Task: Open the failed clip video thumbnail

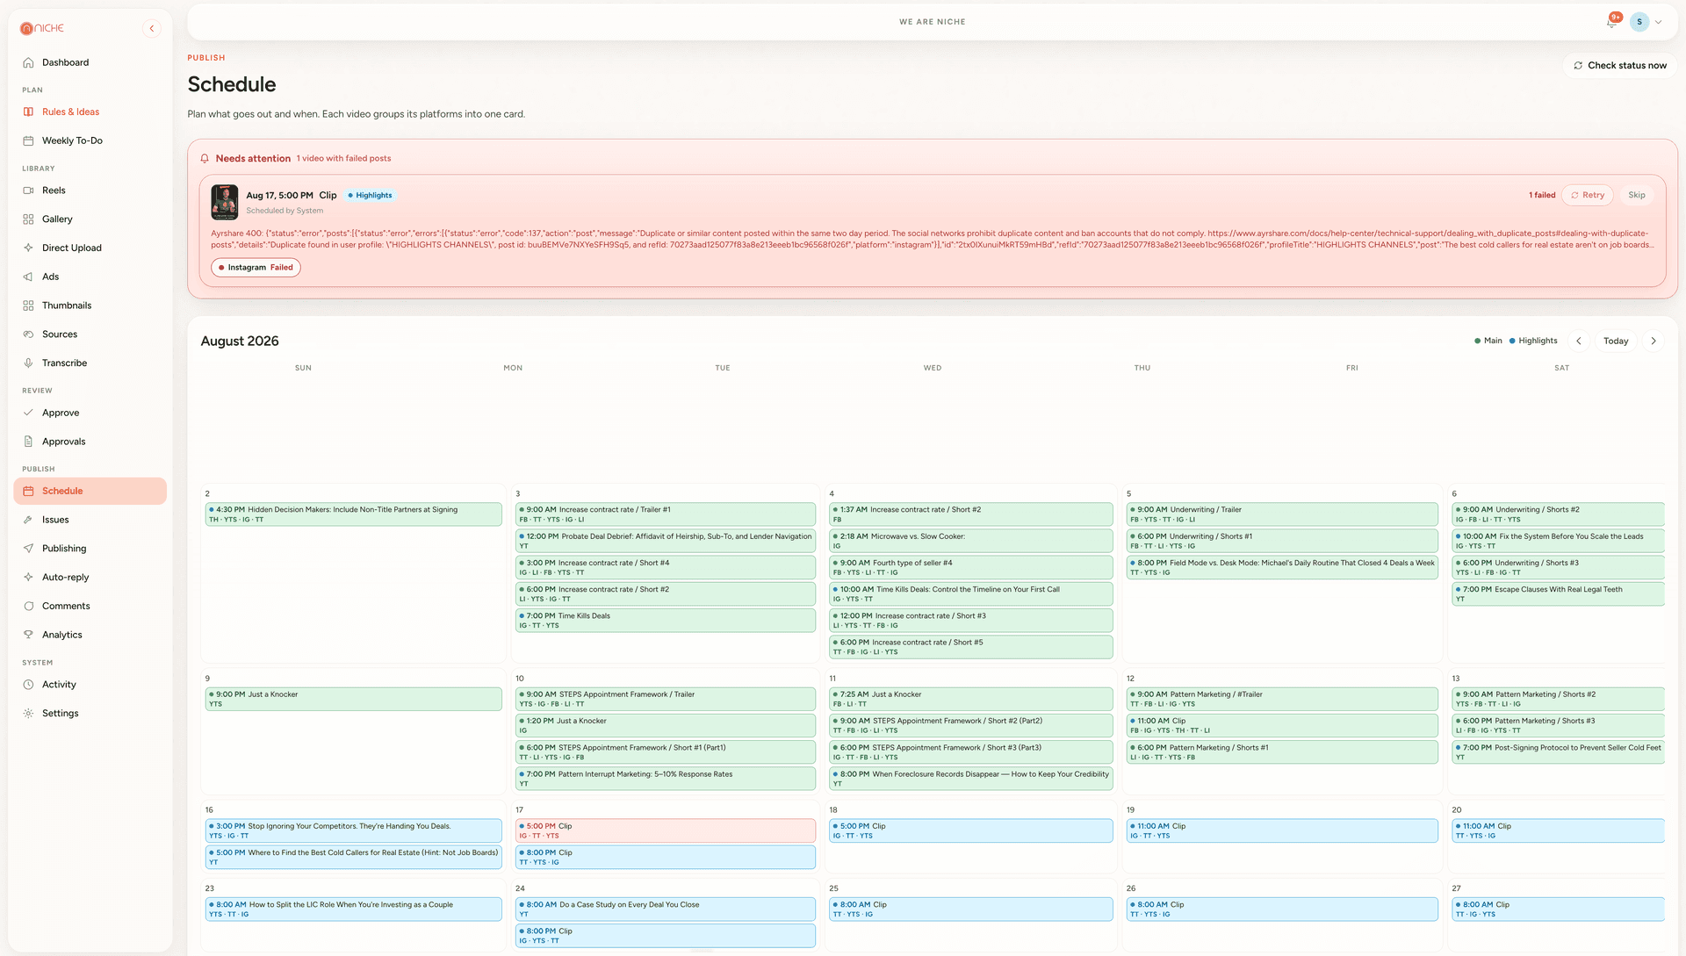Action: point(225,202)
